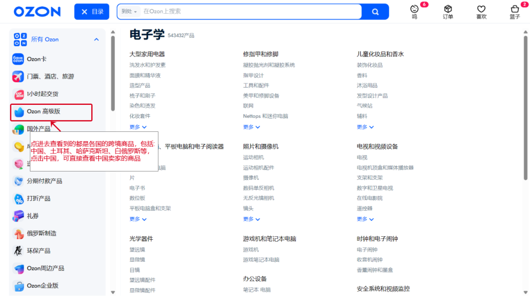Open the 数码单反相机 link
The height and width of the screenshot is (296, 530).
tap(259, 188)
